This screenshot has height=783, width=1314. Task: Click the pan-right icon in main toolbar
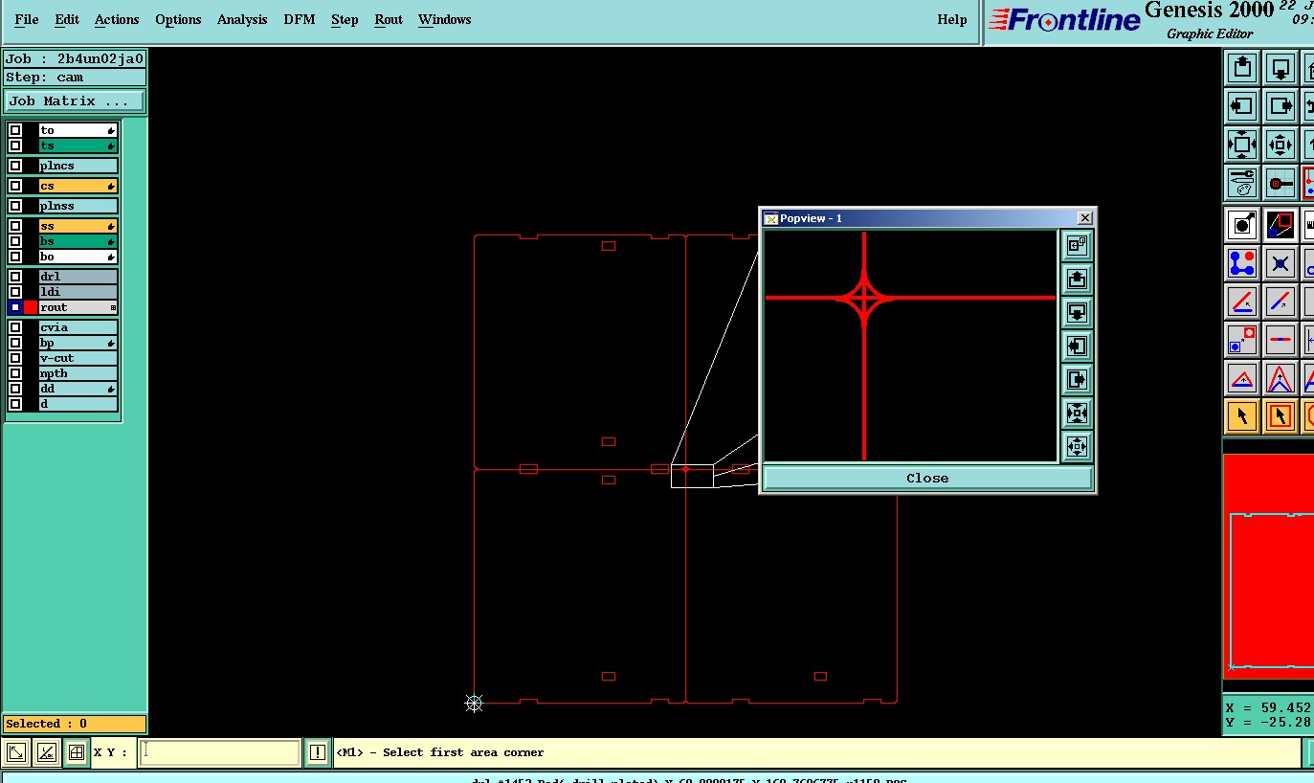[1281, 106]
